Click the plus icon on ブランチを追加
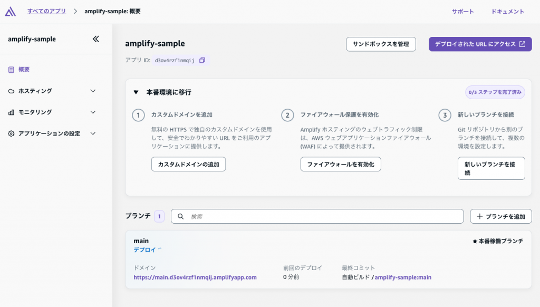The width and height of the screenshot is (540, 307). point(479,216)
